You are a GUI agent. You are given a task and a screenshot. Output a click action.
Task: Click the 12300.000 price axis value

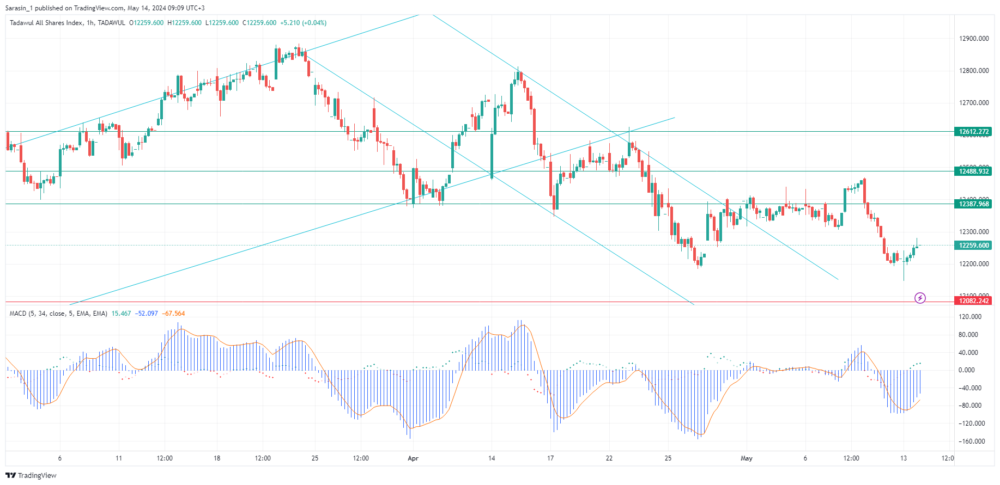[x=974, y=232]
